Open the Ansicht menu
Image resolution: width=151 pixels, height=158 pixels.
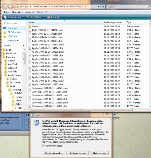coord(30,12)
